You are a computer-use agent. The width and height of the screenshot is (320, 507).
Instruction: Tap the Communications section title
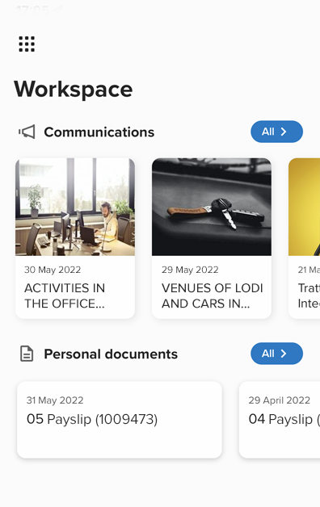click(x=99, y=132)
